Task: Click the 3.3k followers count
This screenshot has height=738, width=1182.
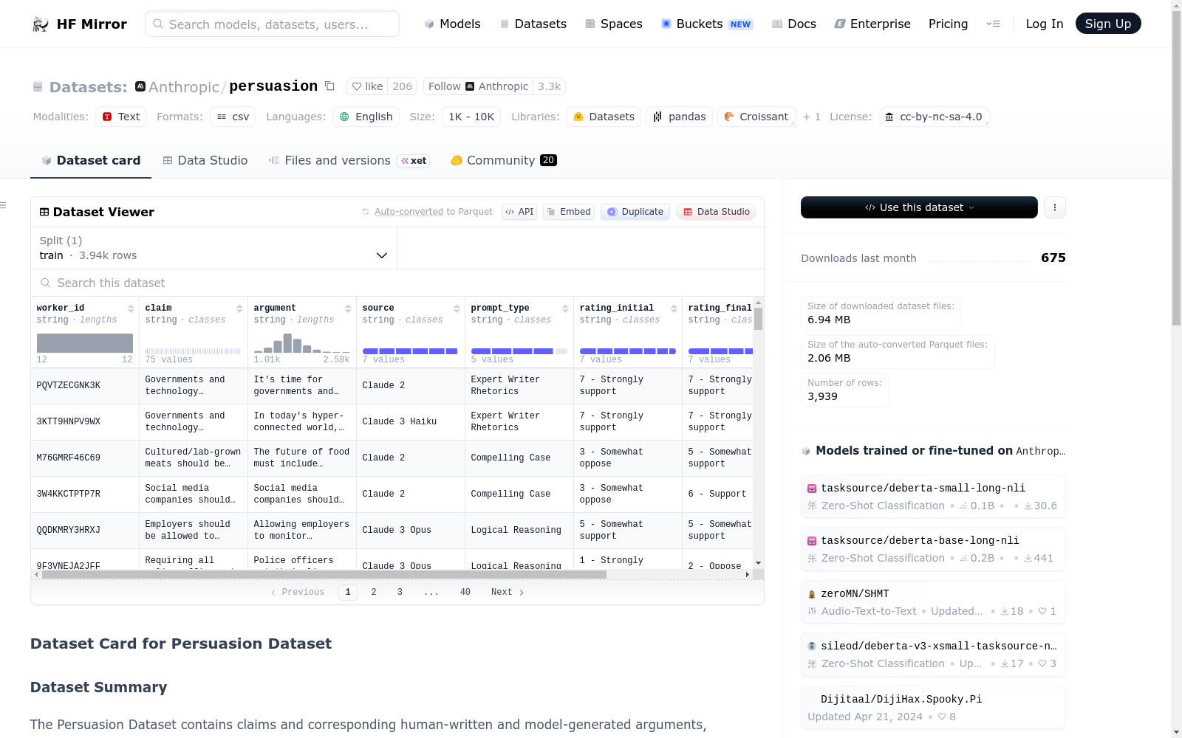Action: pos(549,86)
